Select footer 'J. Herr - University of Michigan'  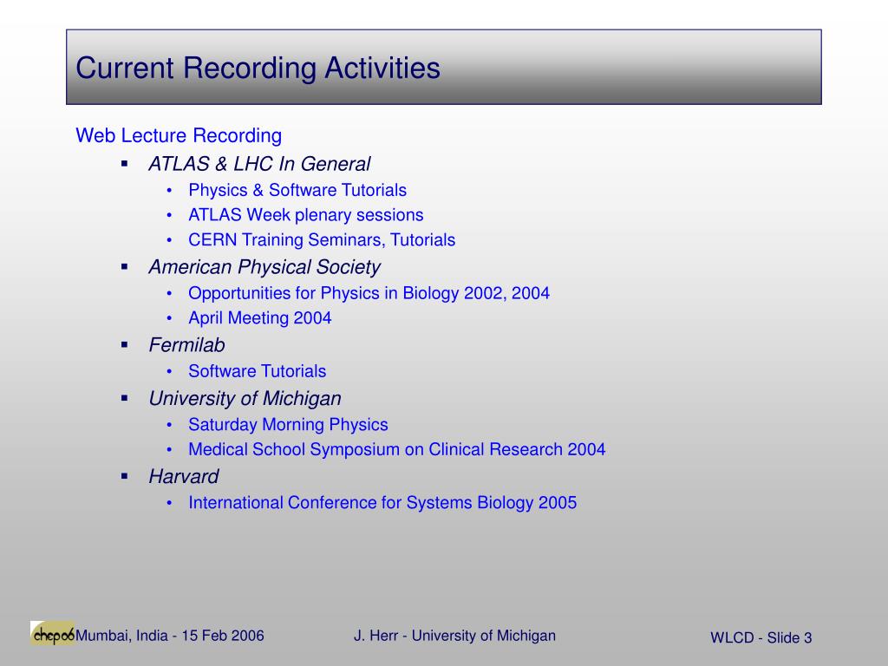click(454, 636)
